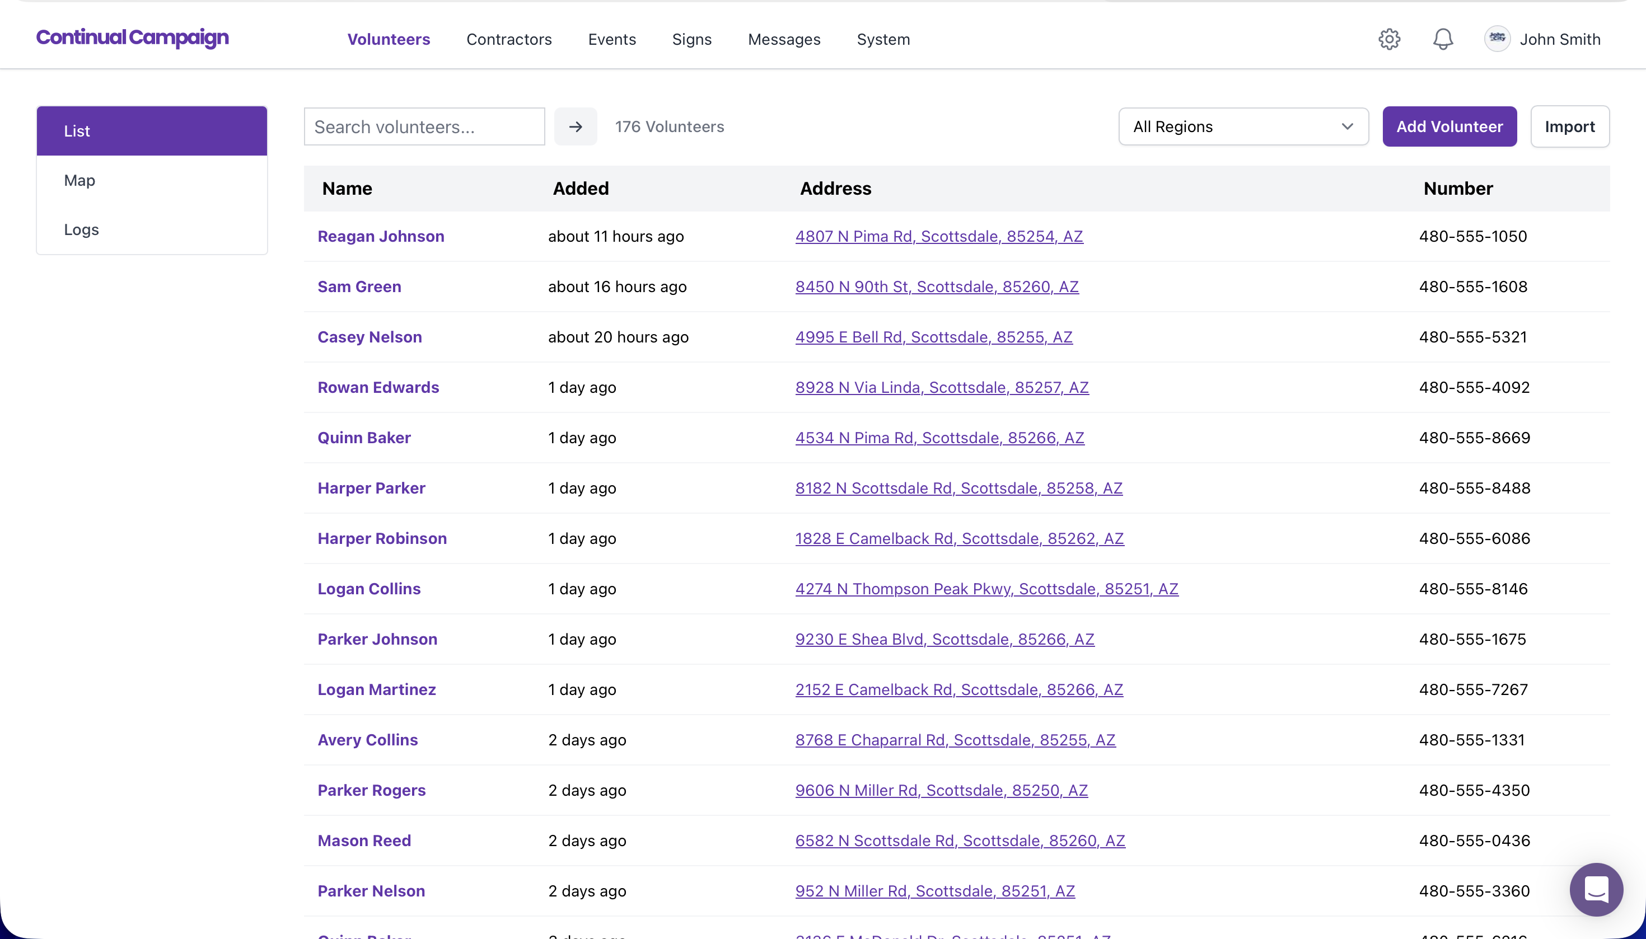Click the Continual Campaign logo

pyautogui.click(x=132, y=38)
